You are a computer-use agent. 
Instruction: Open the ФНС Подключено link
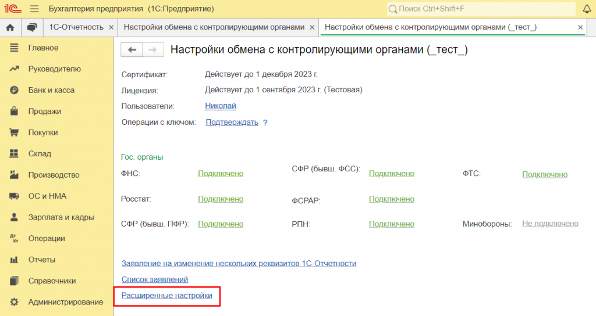[221, 174]
